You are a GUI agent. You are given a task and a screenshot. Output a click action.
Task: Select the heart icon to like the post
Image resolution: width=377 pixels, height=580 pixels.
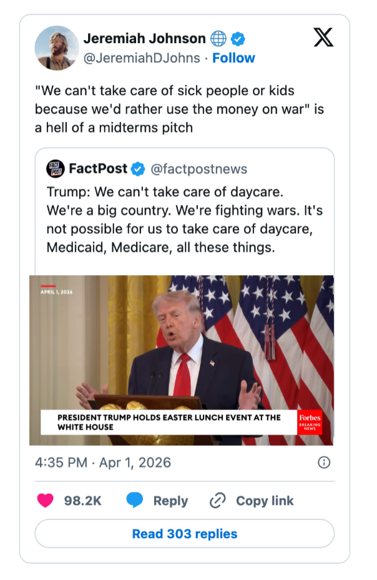pyautogui.click(x=45, y=501)
